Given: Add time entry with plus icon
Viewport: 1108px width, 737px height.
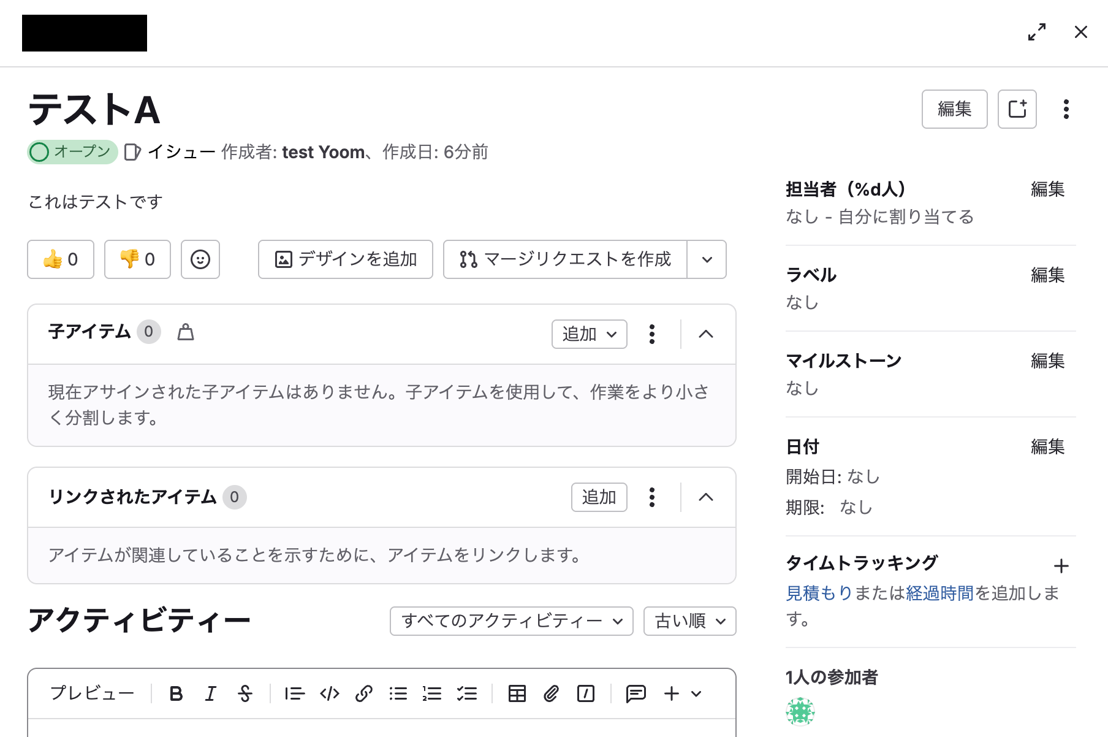Looking at the screenshot, I should (x=1061, y=566).
